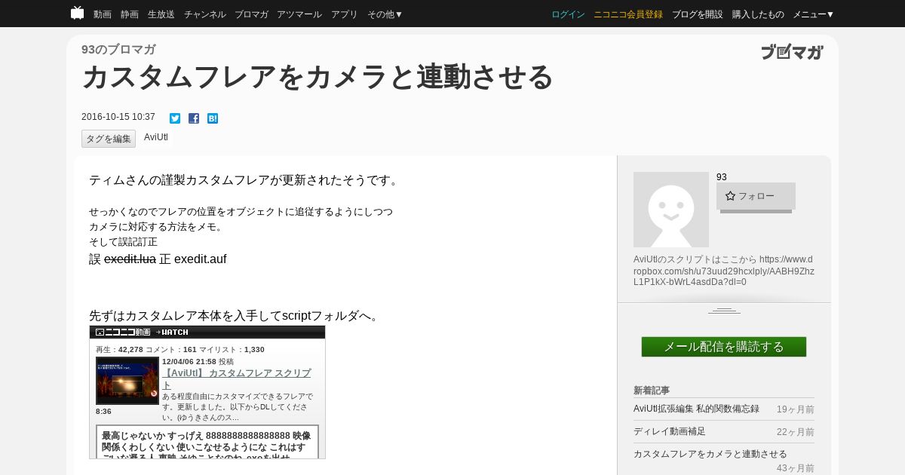Image resolution: width=905 pixels, height=475 pixels.
Task: Bookmark with Hatena B! icon
Action: (213, 118)
